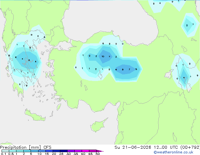Select the legend swatch between 25 and 30
The height and width of the screenshot is (155, 200).
coord(63,151)
